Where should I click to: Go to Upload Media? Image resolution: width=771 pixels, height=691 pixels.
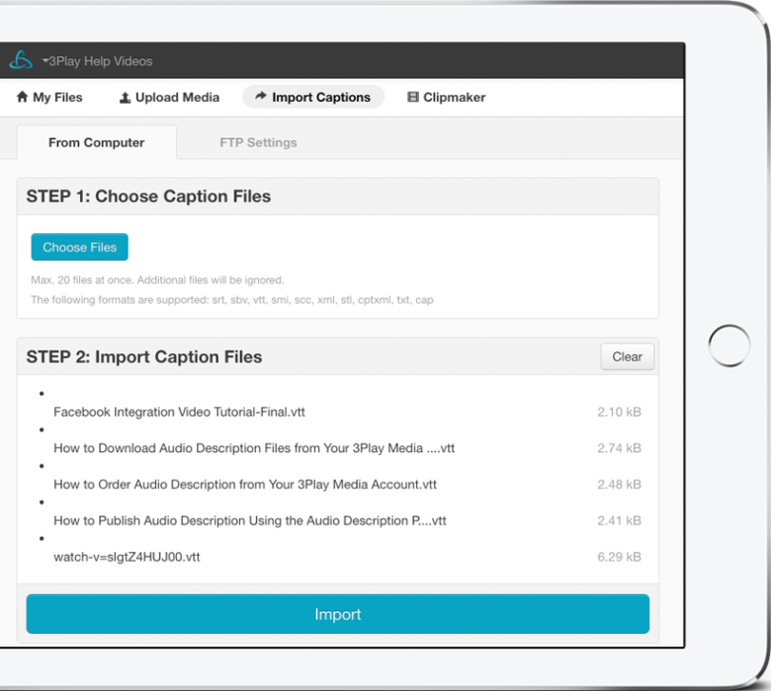[x=170, y=98]
